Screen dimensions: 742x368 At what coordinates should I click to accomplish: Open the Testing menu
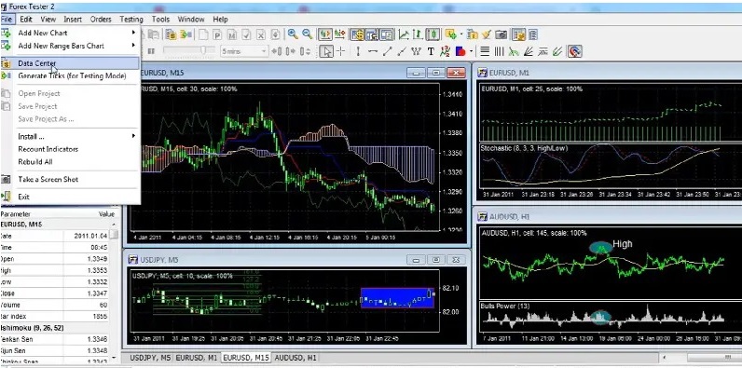131,20
